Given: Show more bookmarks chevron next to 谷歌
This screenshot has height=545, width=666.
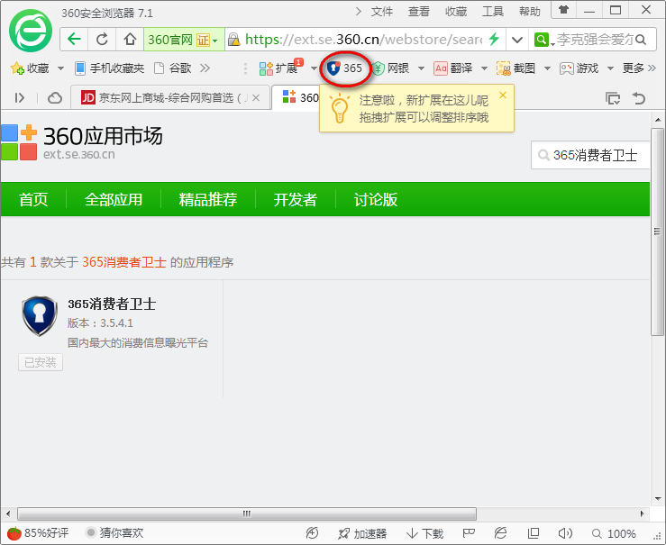Looking at the screenshot, I should tap(205, 68).
